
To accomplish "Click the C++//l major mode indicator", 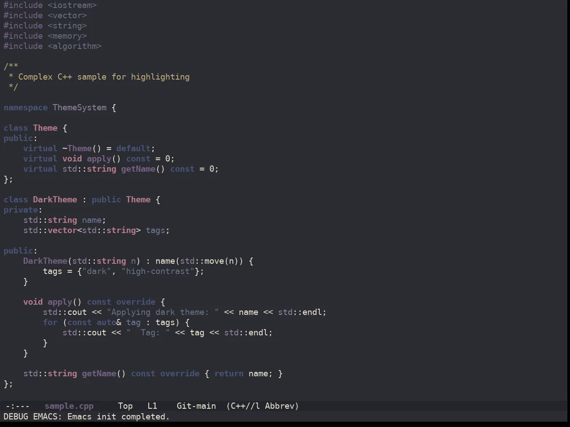I will pyautogui.click(x=243, y=406).
